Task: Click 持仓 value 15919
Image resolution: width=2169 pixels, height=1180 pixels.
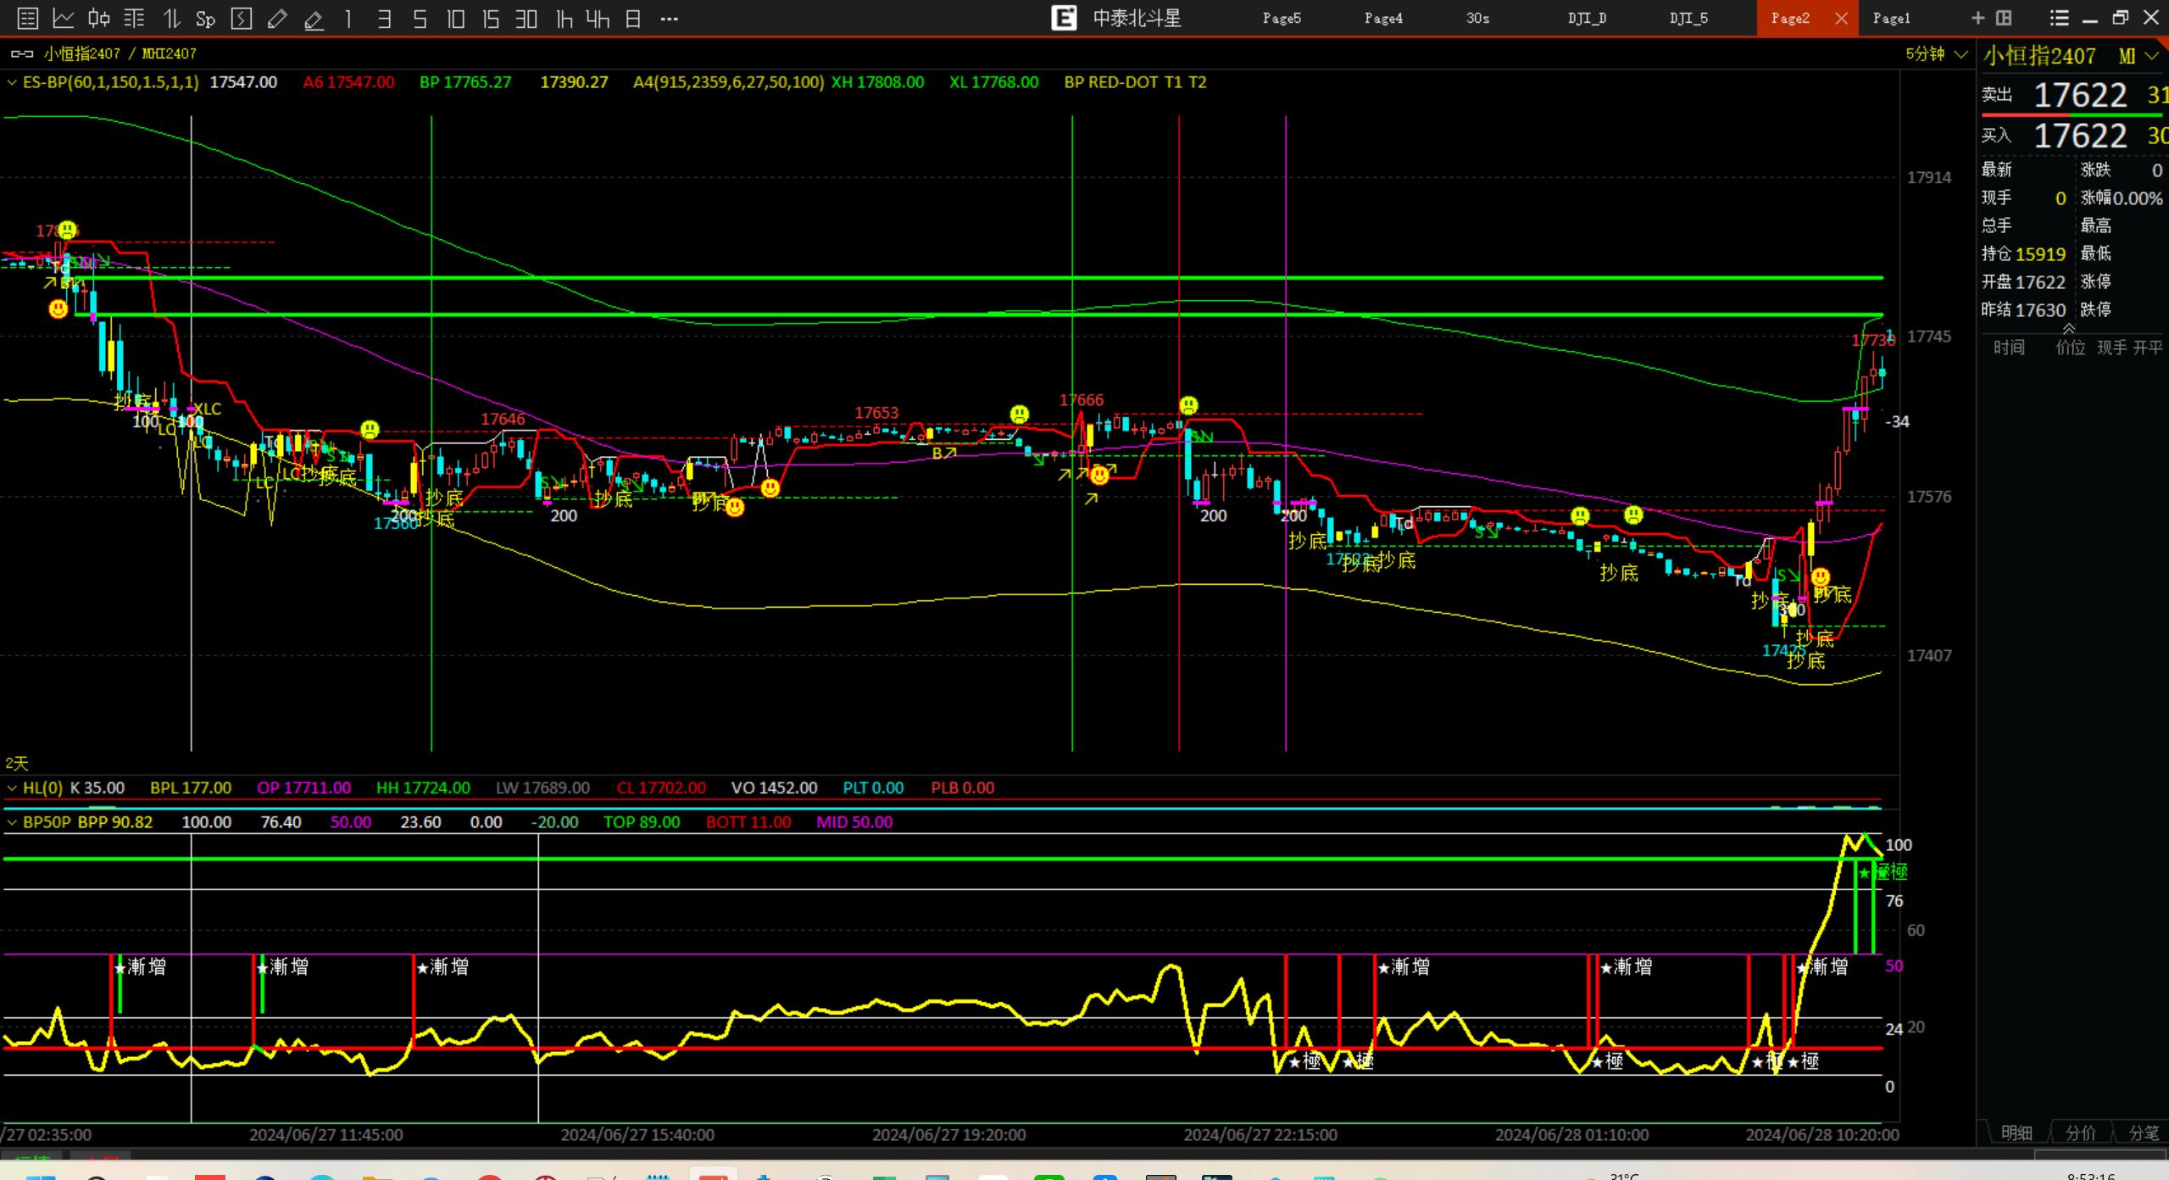Action: [x=2040, y=254]
